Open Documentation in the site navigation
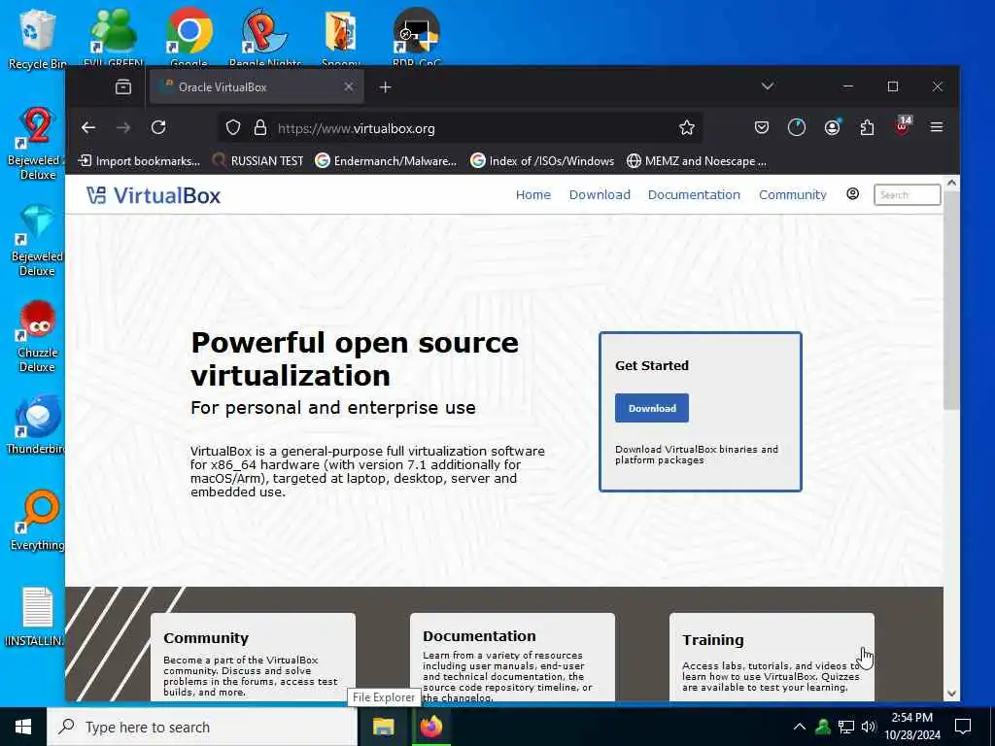 tap(694, 194)
